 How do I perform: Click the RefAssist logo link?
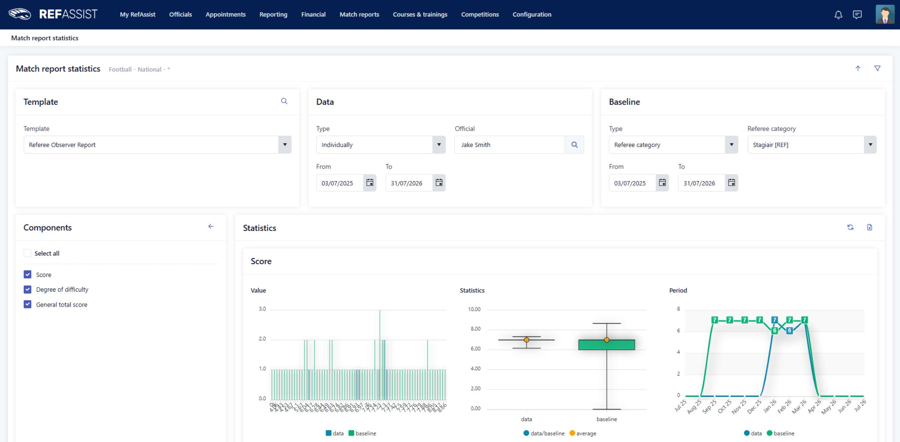(x=53, y=14)
